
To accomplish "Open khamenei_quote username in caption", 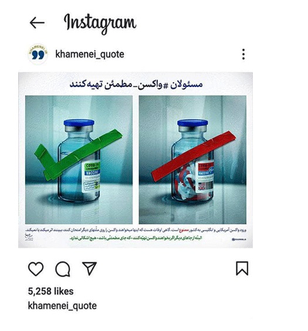I will (62, 306).
